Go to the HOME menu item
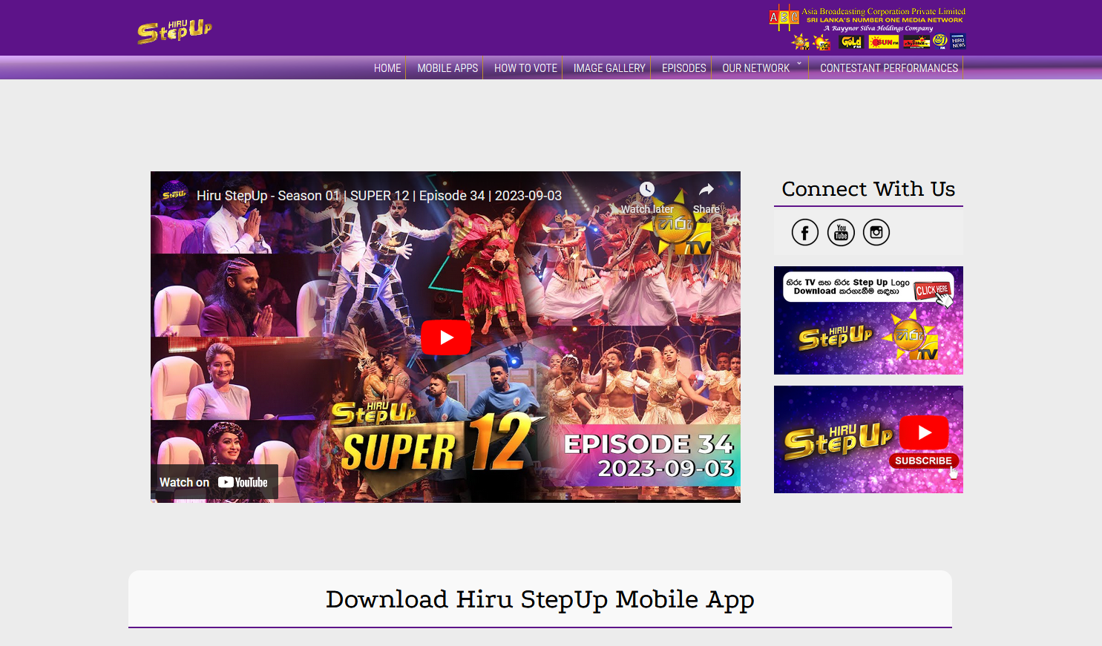This screenshot has height=646, width=1102. click(x=387, y=68)
